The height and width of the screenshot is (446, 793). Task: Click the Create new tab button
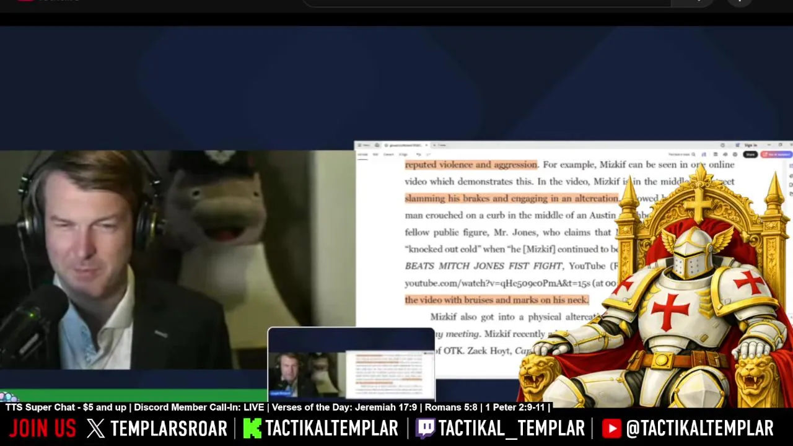click(440, 145)
